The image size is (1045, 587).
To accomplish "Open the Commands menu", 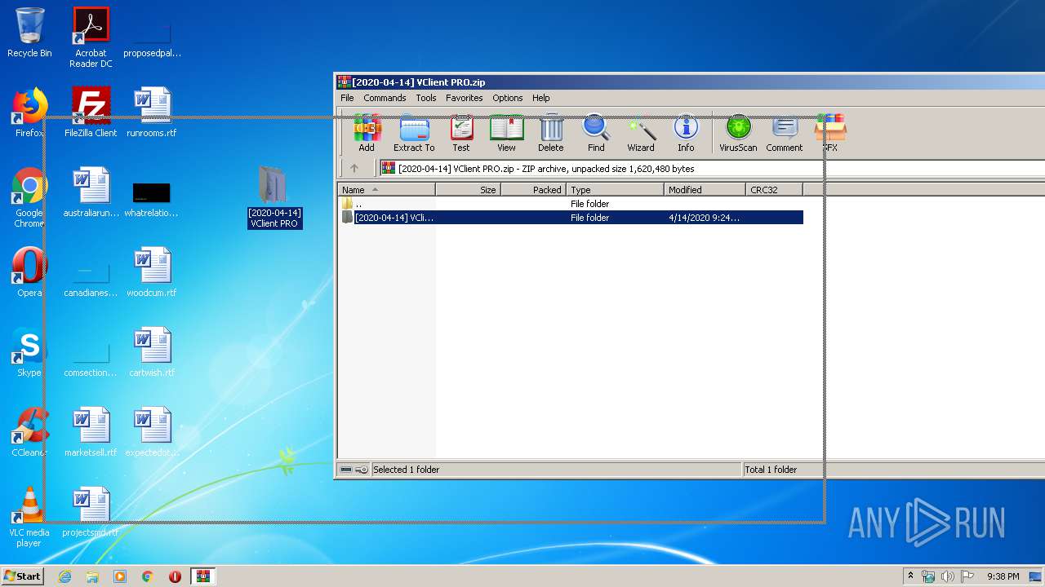I will point(385,98).
